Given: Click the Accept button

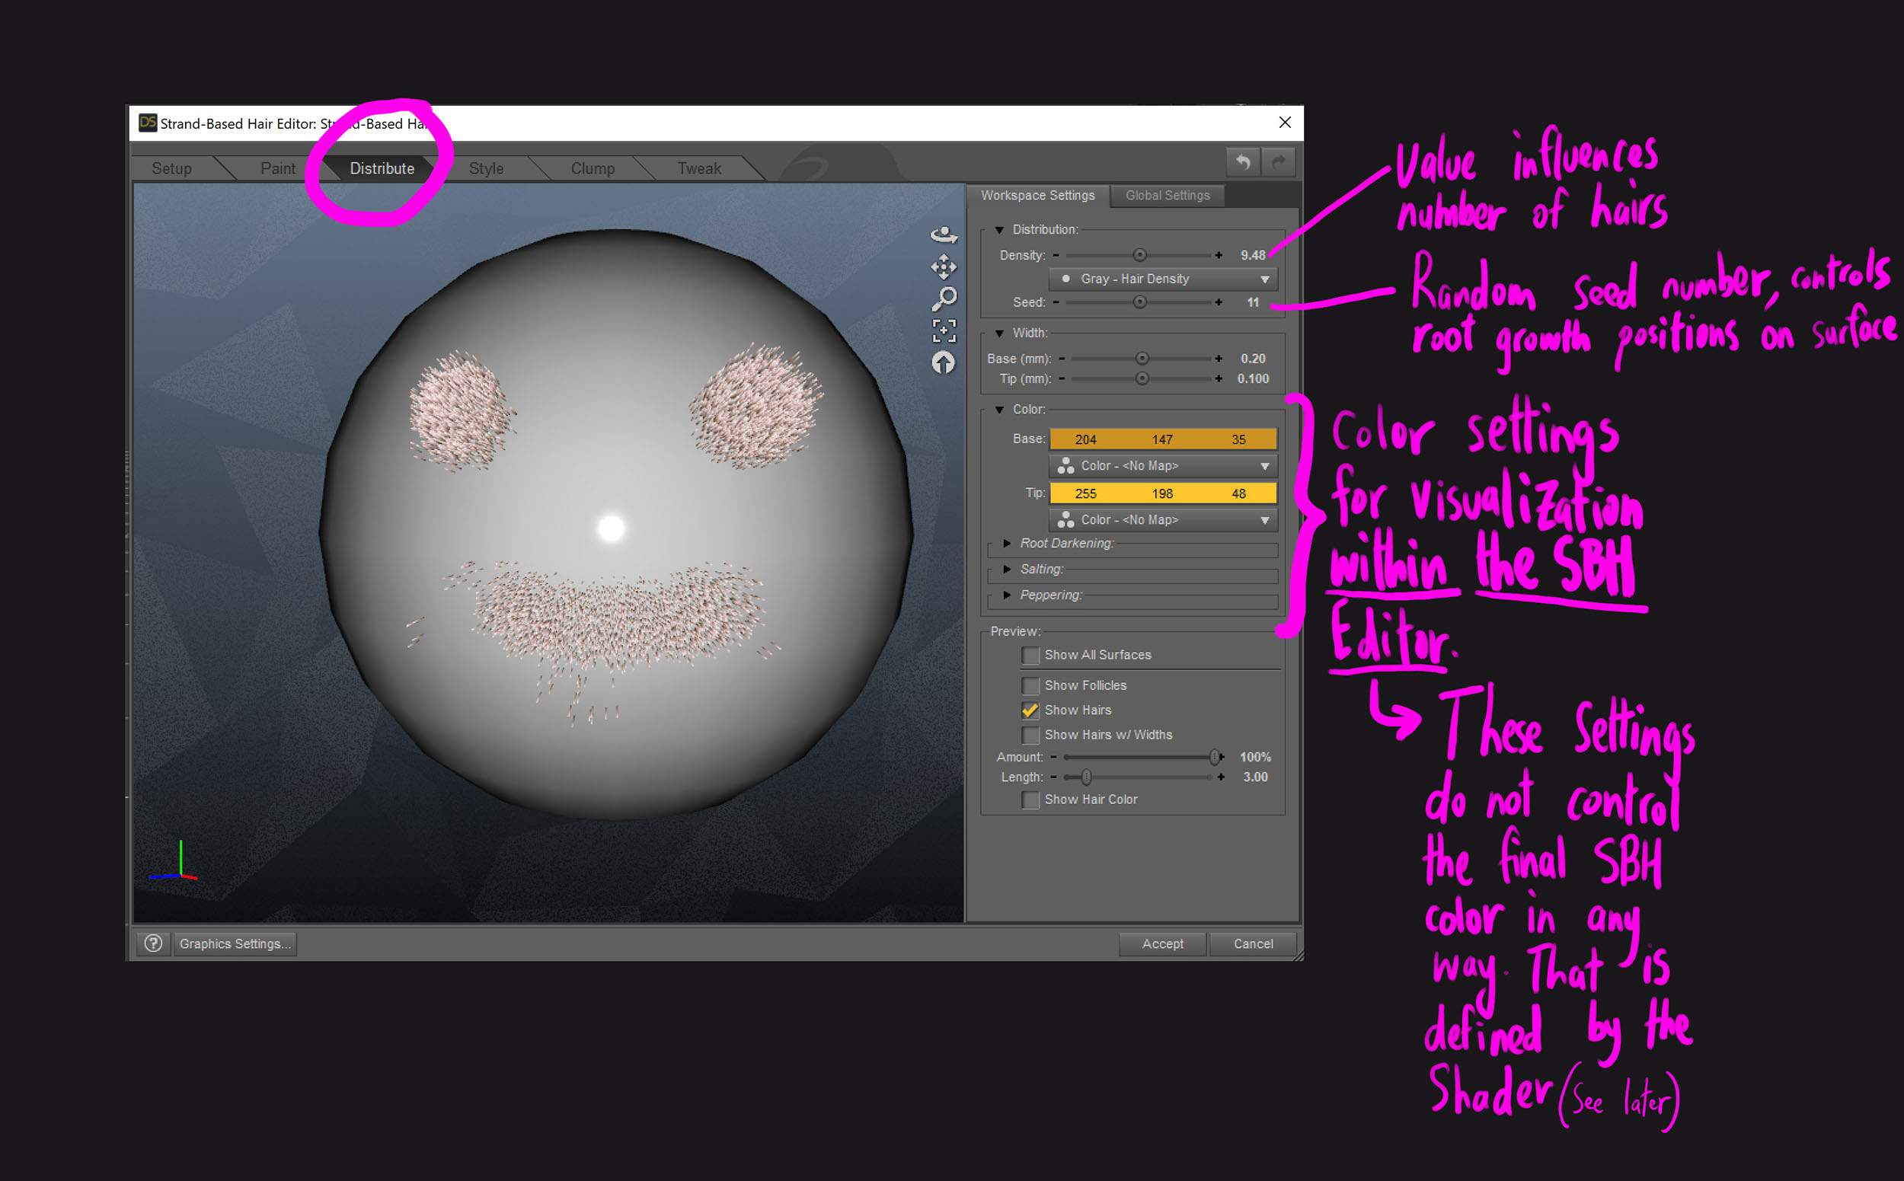Looking at the screenshot, I should [x=1162, y=943].
